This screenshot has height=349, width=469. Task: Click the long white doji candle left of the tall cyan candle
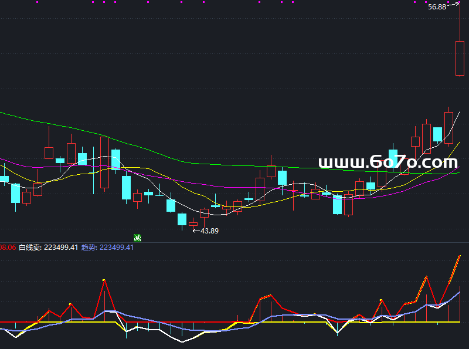[94, 165]
